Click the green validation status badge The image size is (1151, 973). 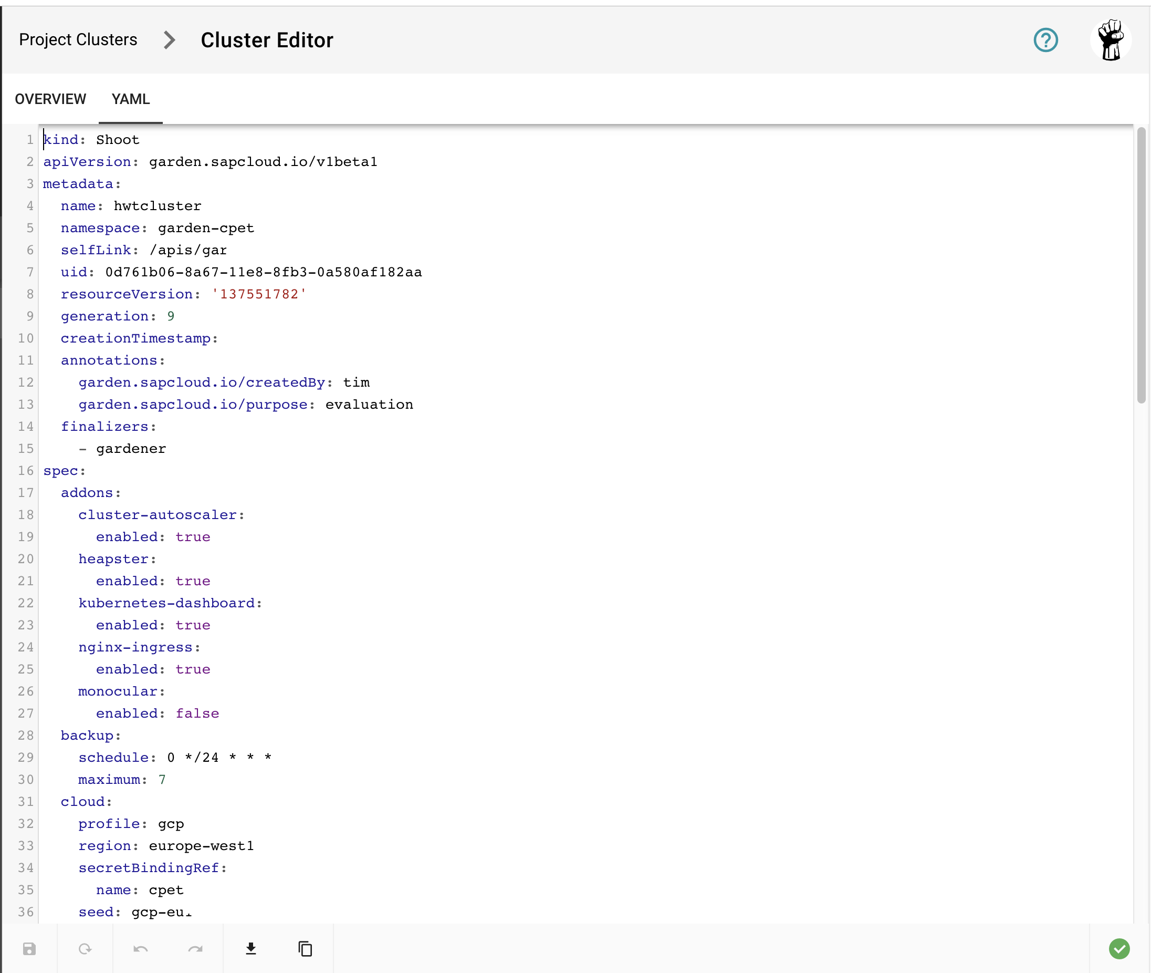tap(1119, 949)
